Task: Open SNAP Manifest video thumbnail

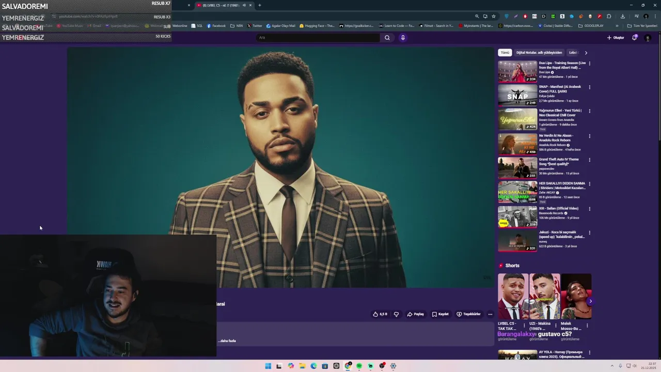Action: [x=517, y=95]
